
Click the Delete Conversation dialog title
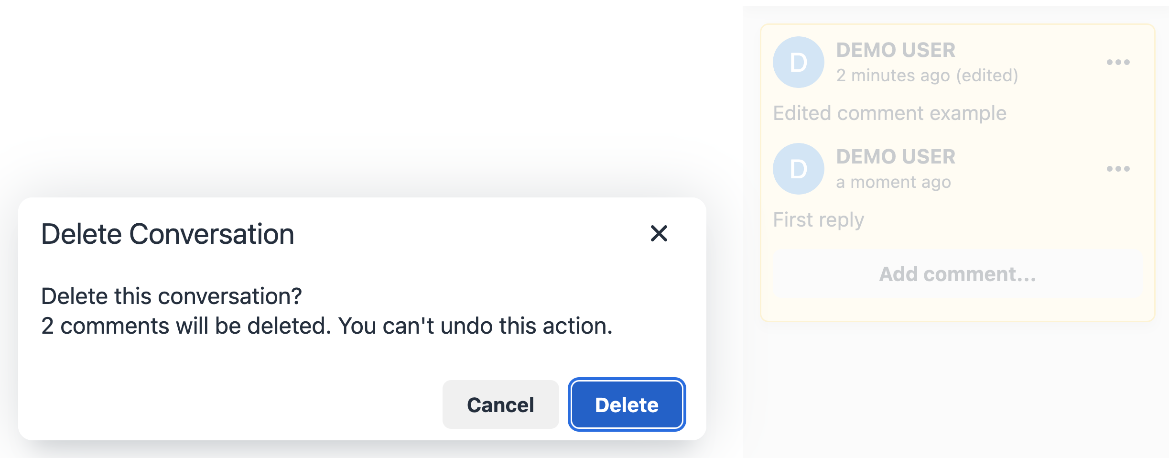click(x=168, y=235)
